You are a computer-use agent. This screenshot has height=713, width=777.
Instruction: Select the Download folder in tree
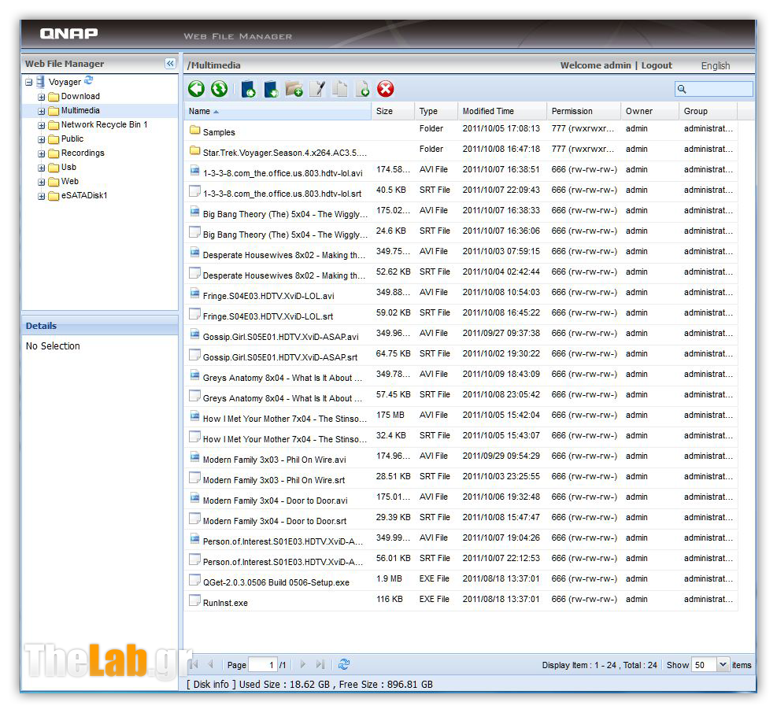pyautogui.click(x=80, y=96)
